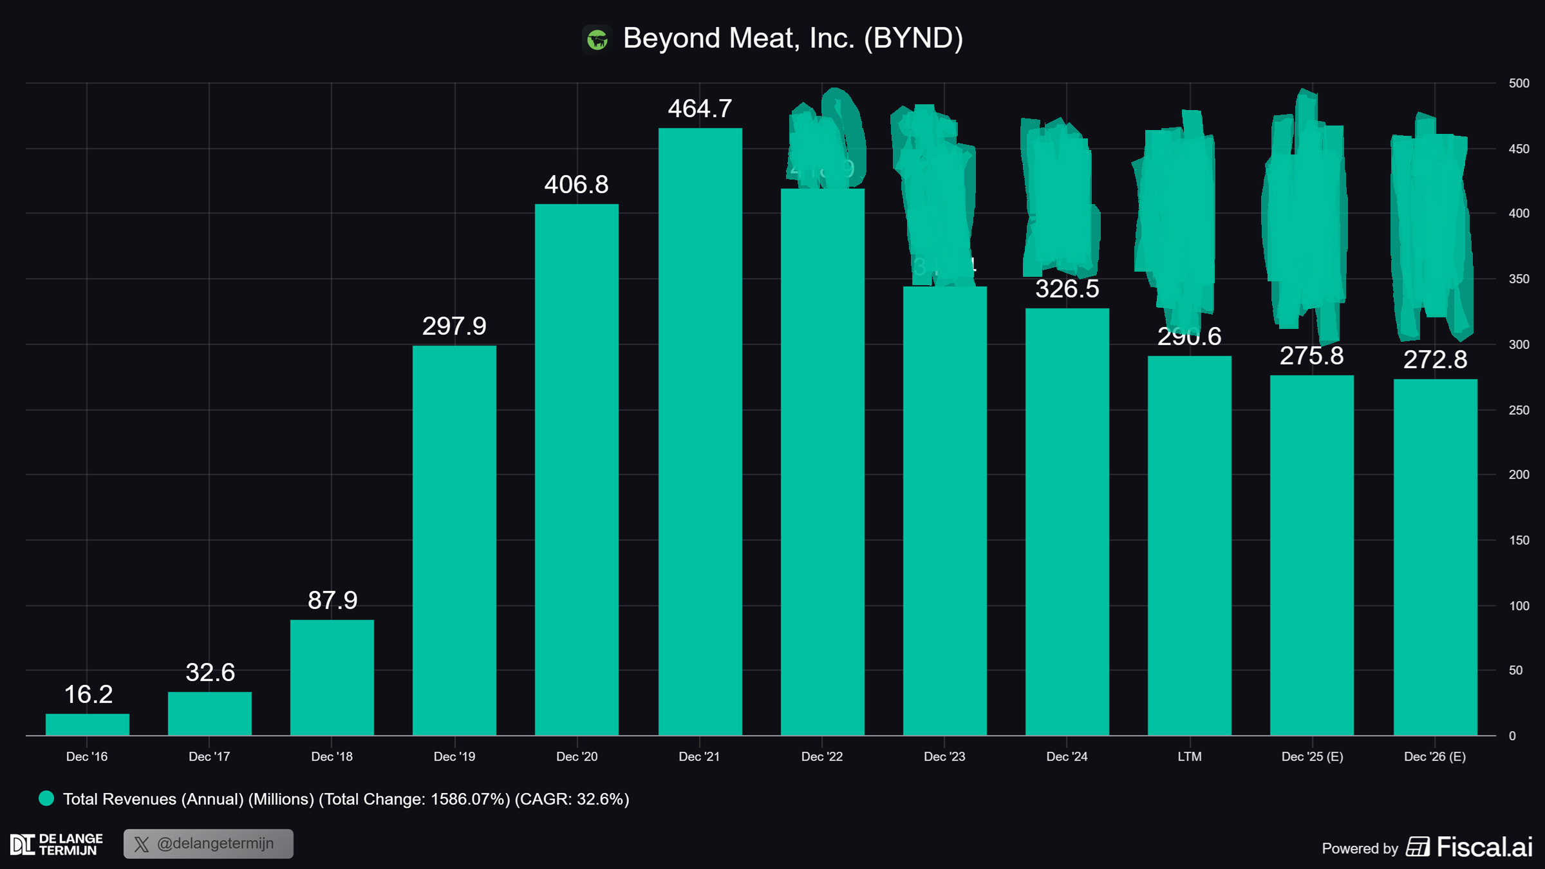The width and height of the screenshot is (1545, 869).
Task: Click the LTM axis label
Action: (x=1189, y=756)
